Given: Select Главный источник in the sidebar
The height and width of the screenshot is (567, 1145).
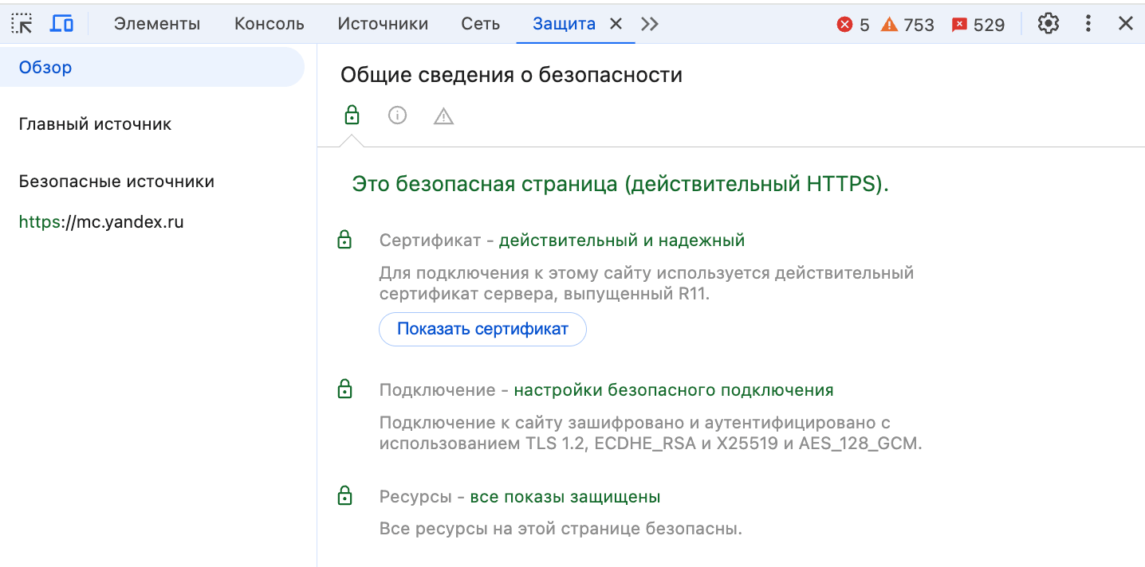Looking at the screenshot, I should point(94,123).
